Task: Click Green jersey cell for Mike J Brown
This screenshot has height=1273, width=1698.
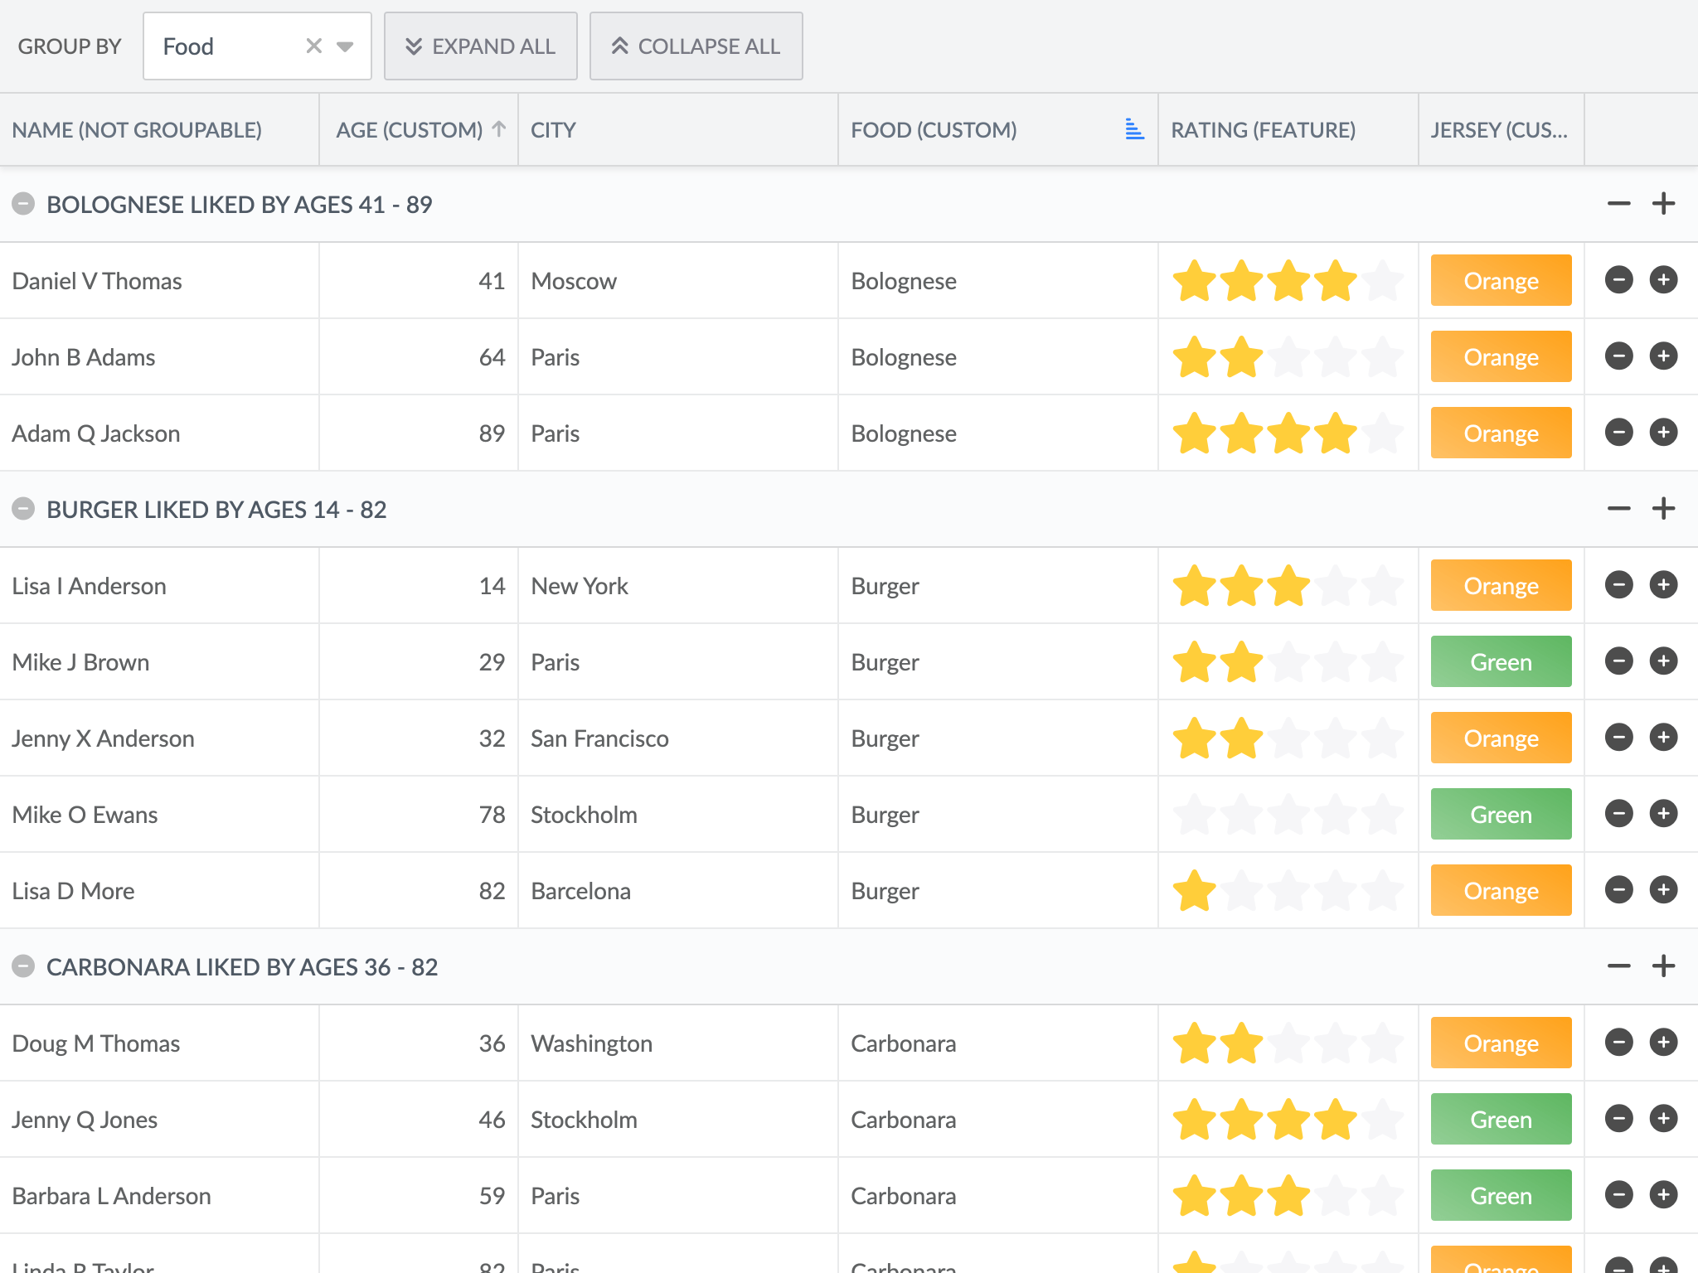Action: [1500, 661]
